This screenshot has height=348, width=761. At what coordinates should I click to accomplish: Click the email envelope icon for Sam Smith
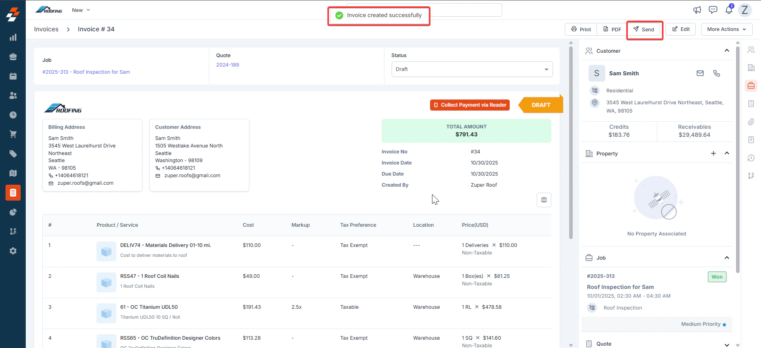(x=700, y=73)
